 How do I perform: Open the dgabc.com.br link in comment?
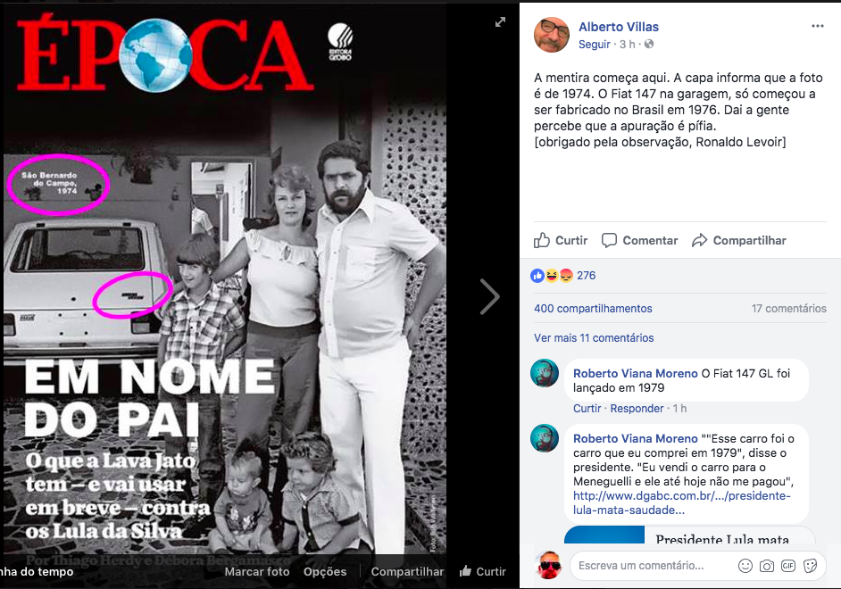pyautogui.click(x=682, y=502)
